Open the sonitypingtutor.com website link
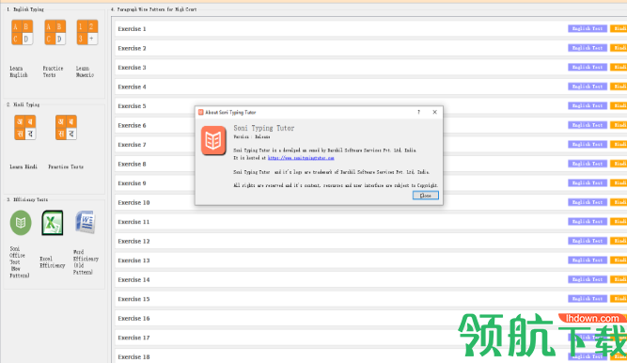 (x=301, y=158)
